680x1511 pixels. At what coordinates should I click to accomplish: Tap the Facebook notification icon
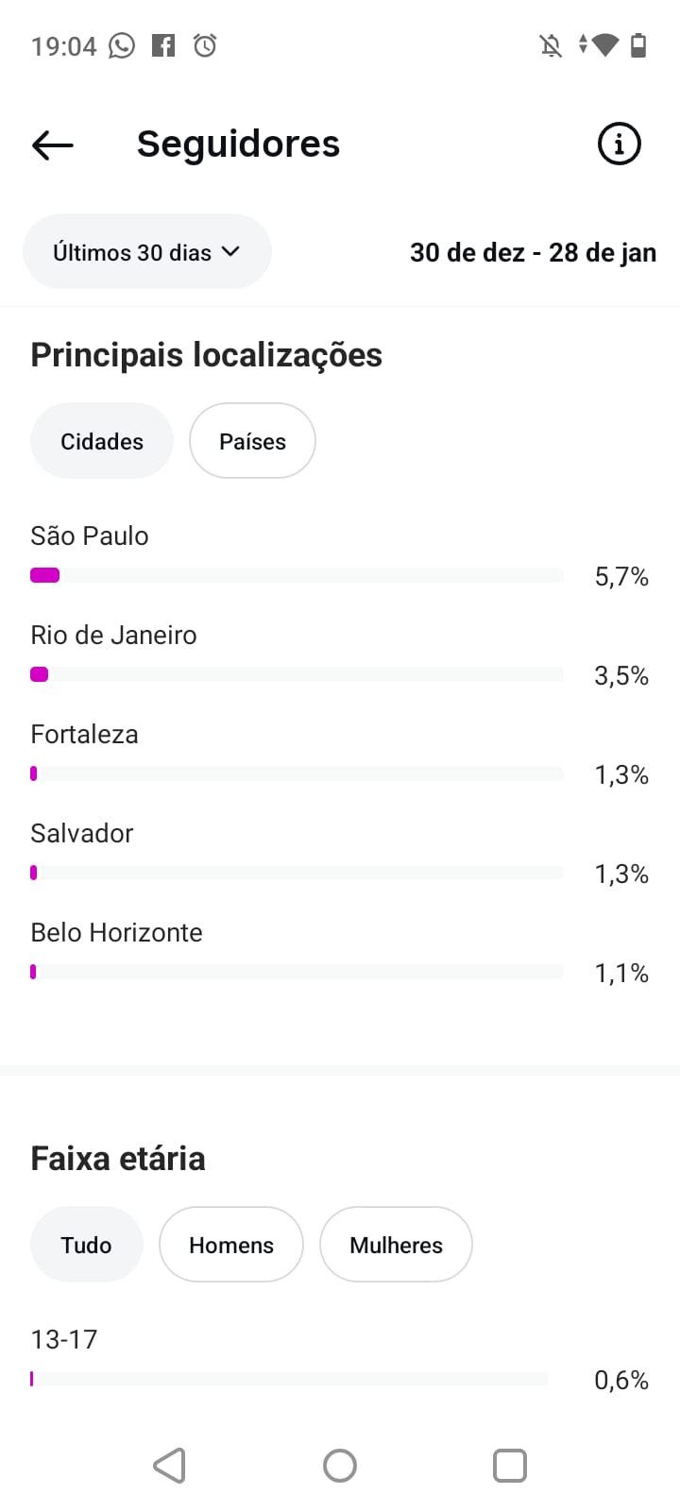click(163, 45)
